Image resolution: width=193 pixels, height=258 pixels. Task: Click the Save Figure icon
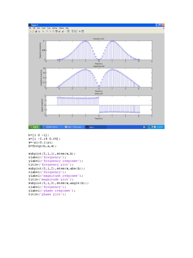click(x=36, y=31)
